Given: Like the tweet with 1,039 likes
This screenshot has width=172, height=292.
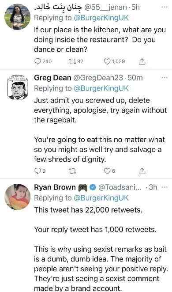Looking at the screenshot, I should click(107, 61).
